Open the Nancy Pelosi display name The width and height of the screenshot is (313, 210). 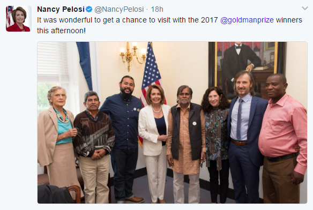(x=61, y=9)
